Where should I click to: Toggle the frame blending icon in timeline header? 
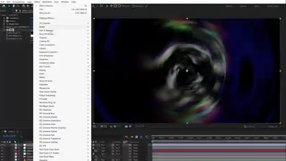point(136,137)
